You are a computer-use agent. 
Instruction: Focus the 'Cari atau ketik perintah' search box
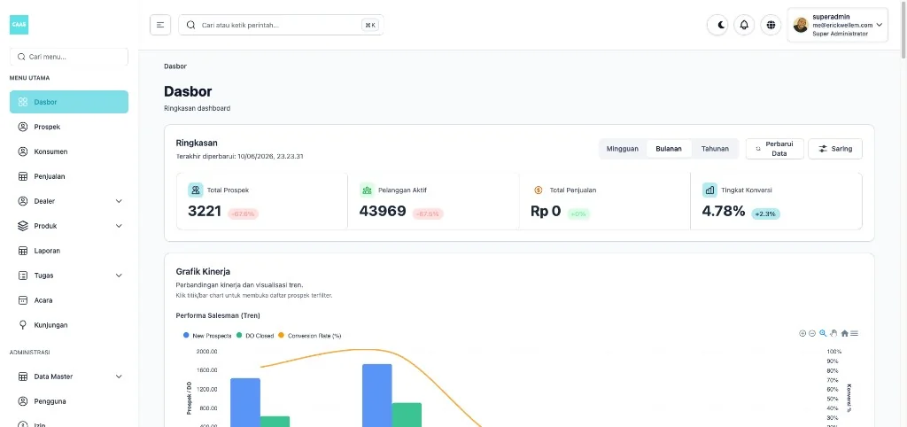pyautogui.click(x=281, y=25)
